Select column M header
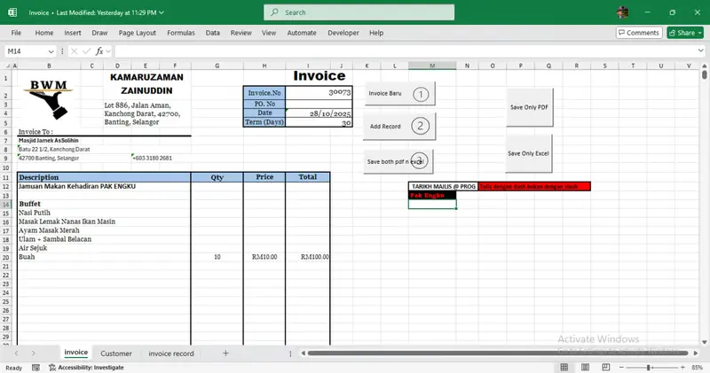The height and width of the screenshot is (373, 710). coord(432,66)
